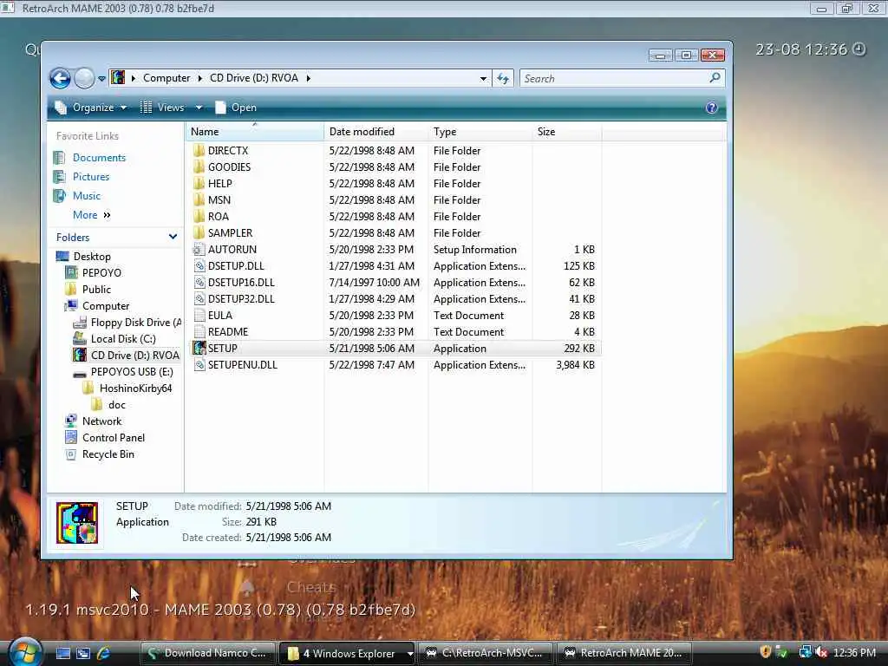Click the magnifier search icon
The image size is (888, 666).
pos(715,78)
